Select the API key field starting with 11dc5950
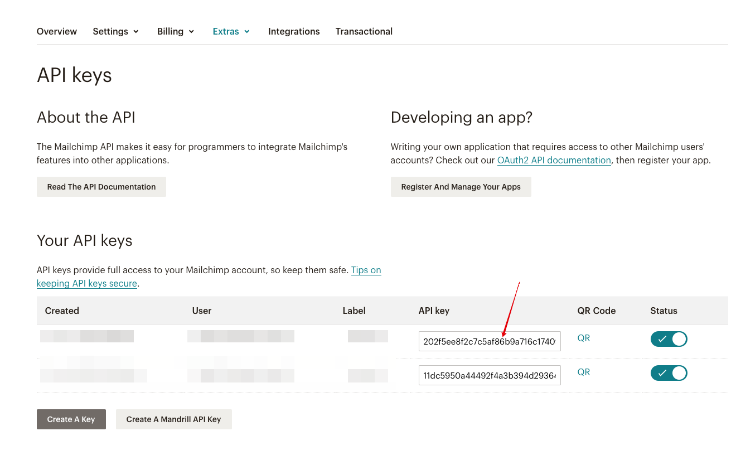This screenshot has width=736, height=460. (x=490, y=375)
